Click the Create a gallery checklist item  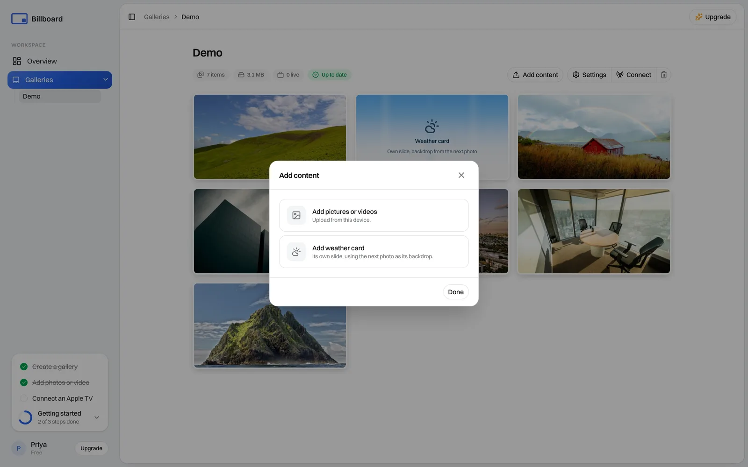click(x=55, y=367)
